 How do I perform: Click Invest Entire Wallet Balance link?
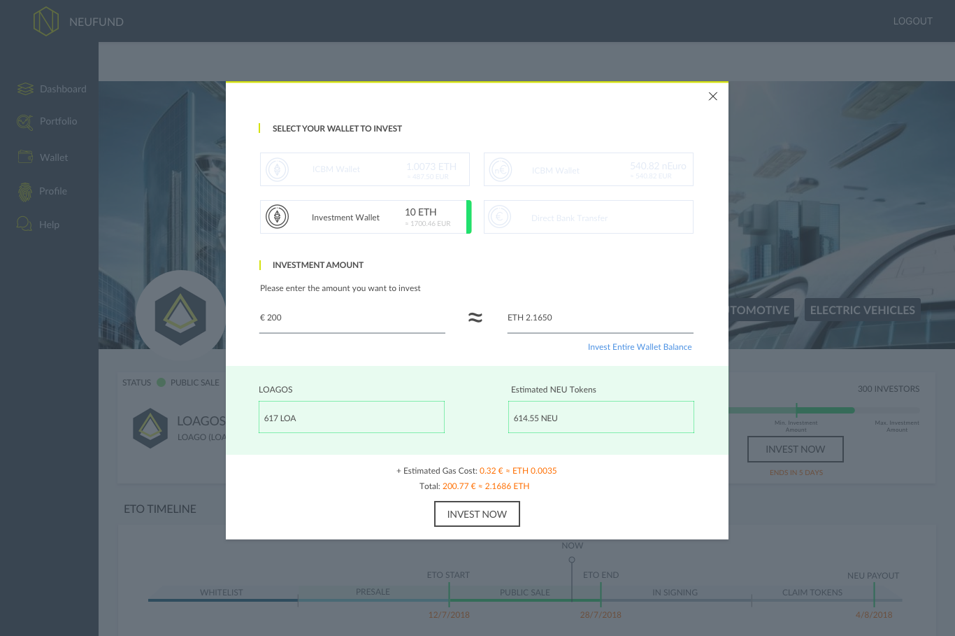(640, 347)
